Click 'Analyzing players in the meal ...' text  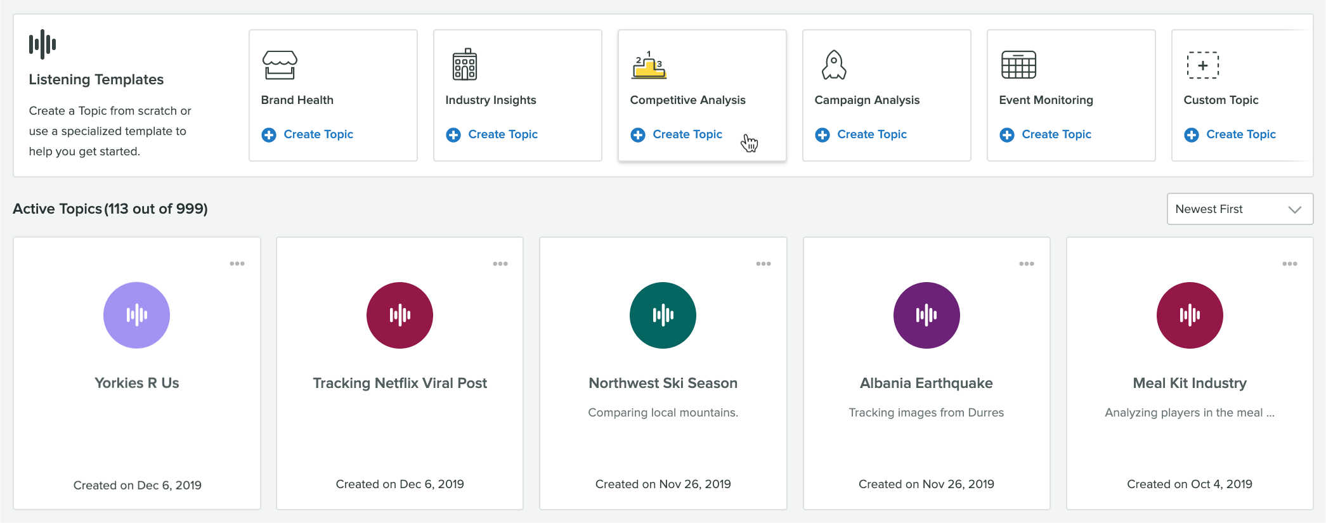[1190, 413]
